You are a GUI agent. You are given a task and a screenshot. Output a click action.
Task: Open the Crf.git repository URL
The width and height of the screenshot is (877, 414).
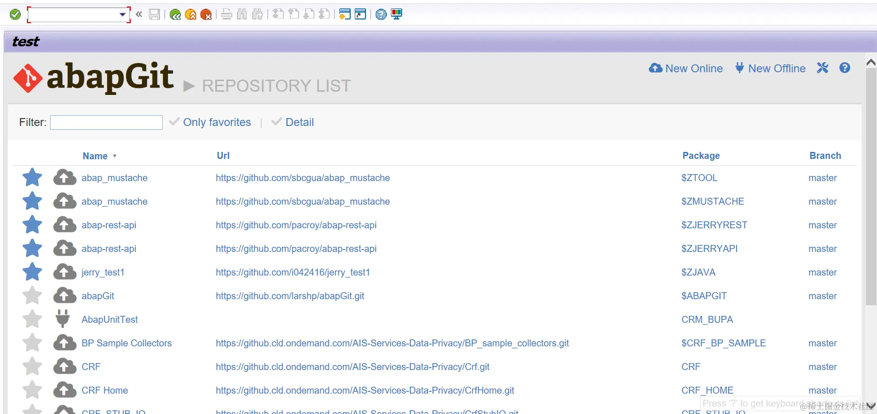pos(352,367)
